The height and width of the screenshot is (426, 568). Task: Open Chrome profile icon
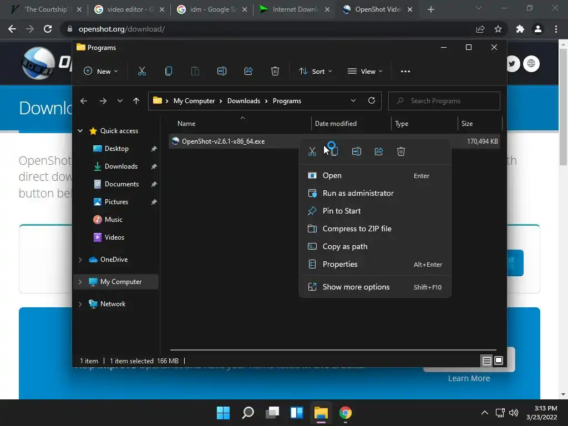[x=538, y=29]
